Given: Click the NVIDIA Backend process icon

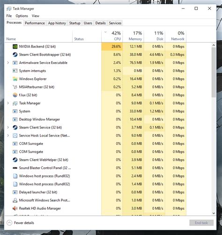Looking at the screenshot, I should point(15,46).
